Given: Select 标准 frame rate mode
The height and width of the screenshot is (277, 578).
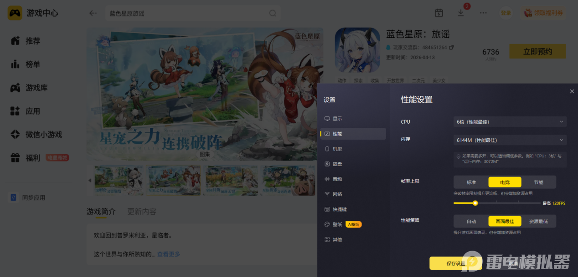Looking at the screenshot, I should 471,182.
